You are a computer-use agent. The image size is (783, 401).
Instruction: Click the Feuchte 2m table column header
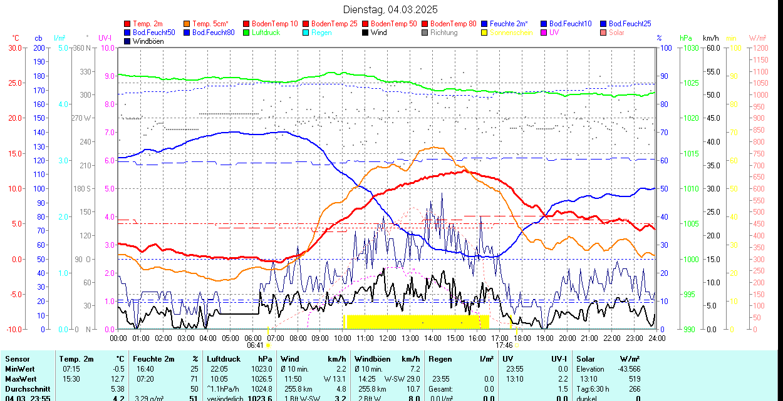tap(153, 359)
